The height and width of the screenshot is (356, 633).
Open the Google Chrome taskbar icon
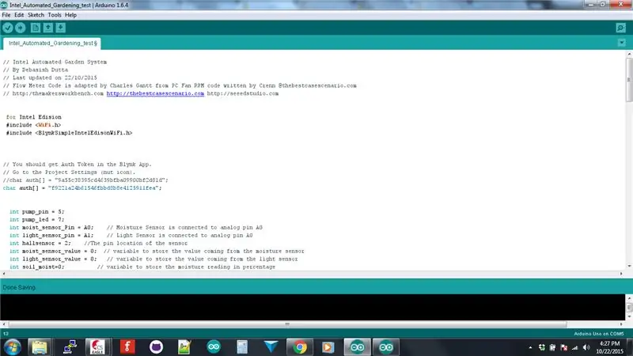[300, 347]
